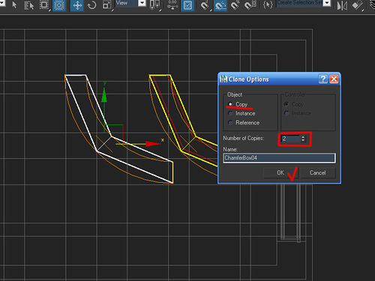Activate Select and Rotate tool

[x=91, y=5]
